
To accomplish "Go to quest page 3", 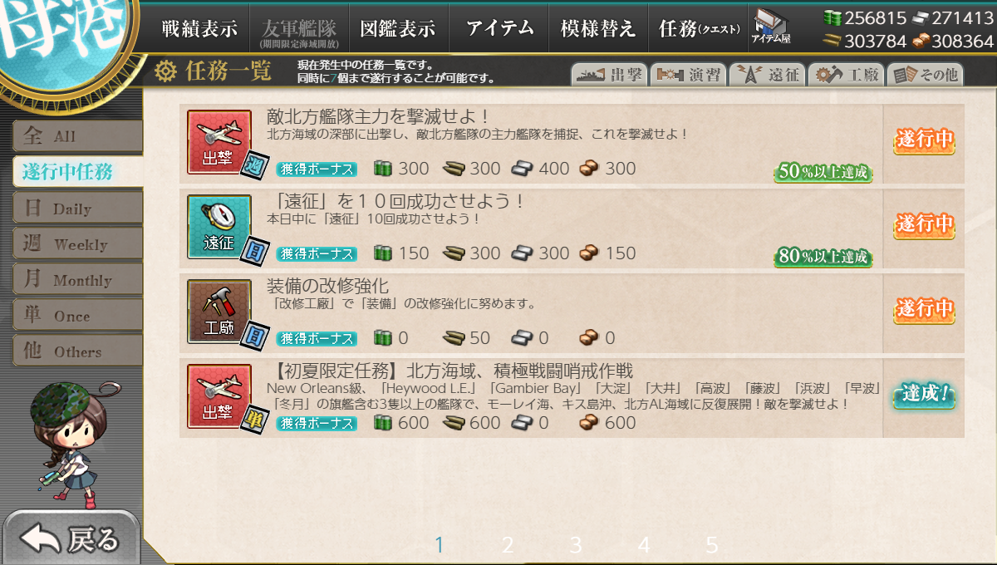I will point(576,545).
